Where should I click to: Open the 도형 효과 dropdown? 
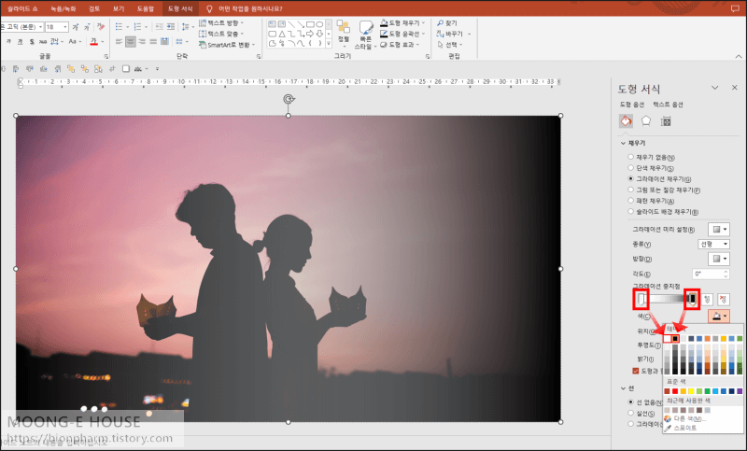pyautogui.click(x=401, y=45)
